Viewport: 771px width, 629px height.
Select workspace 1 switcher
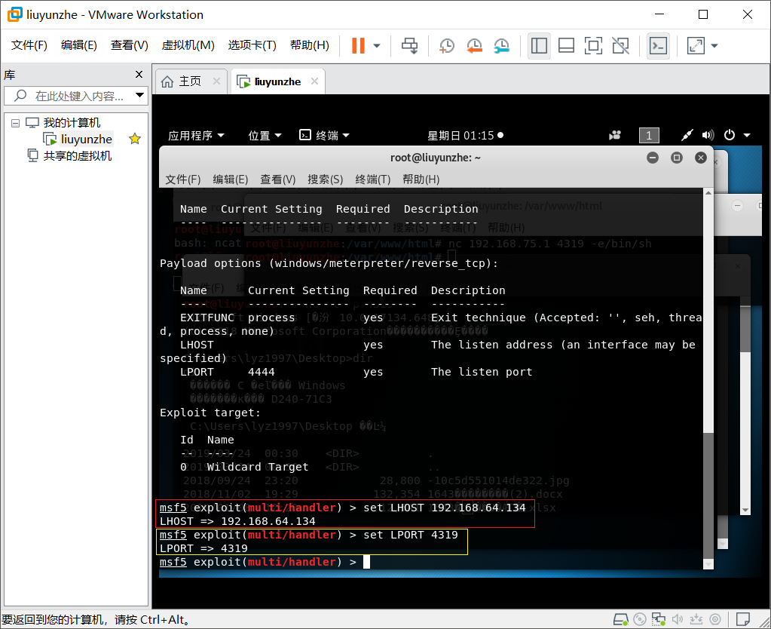649,135
